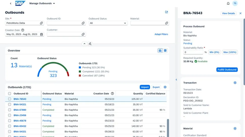Open the Creation Date calendar picker
This screenshot has height=137, width=245.
tap(42, 34)
